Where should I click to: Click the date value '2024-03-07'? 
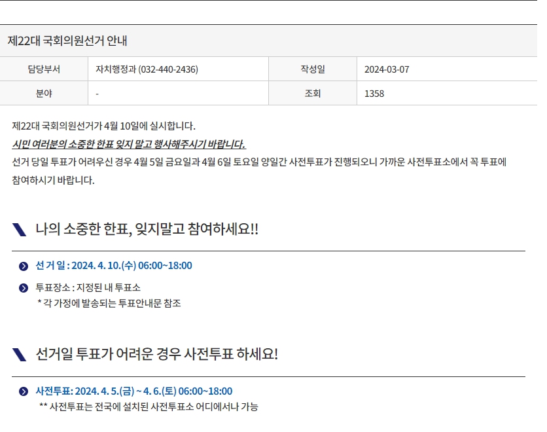click(x=387, y=69)
